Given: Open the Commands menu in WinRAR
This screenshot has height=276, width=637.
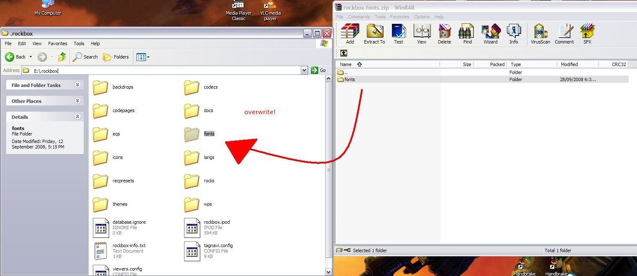Looking at the screenshot, I should [x=358, y=17].
